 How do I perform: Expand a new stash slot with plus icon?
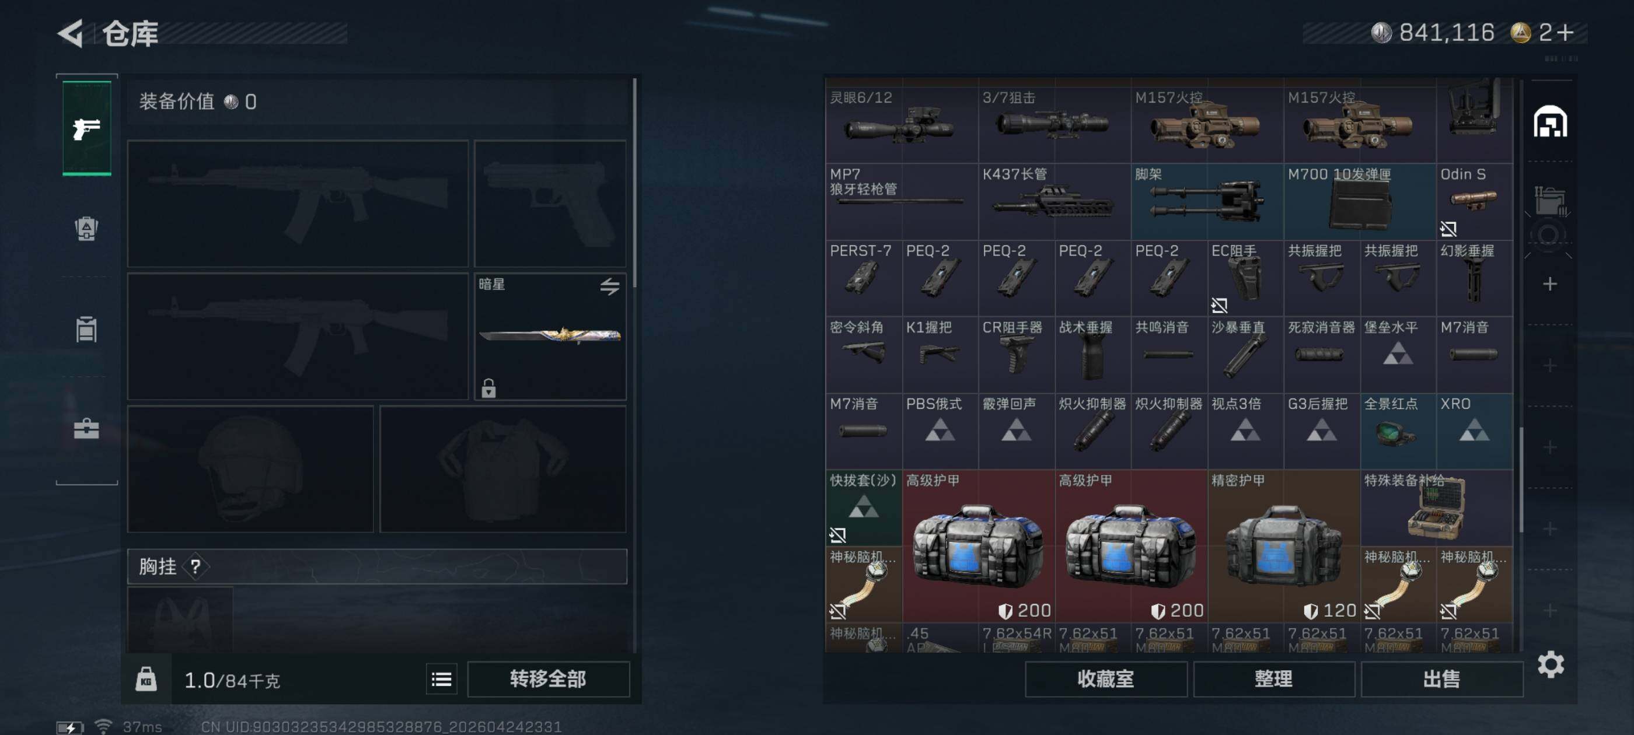click(x=1549, y=283)
